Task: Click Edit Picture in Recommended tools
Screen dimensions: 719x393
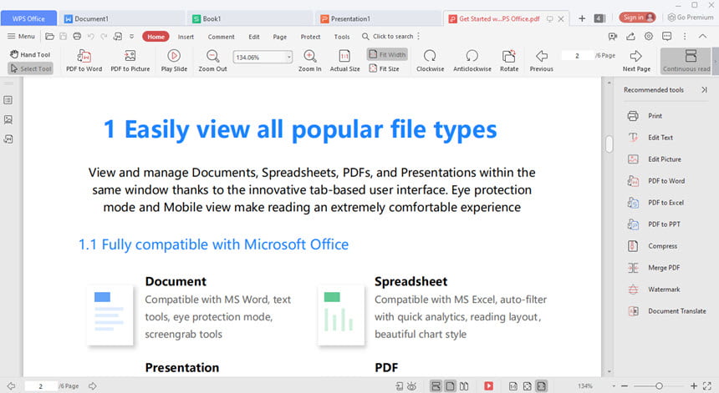Action: coord(655,159)
